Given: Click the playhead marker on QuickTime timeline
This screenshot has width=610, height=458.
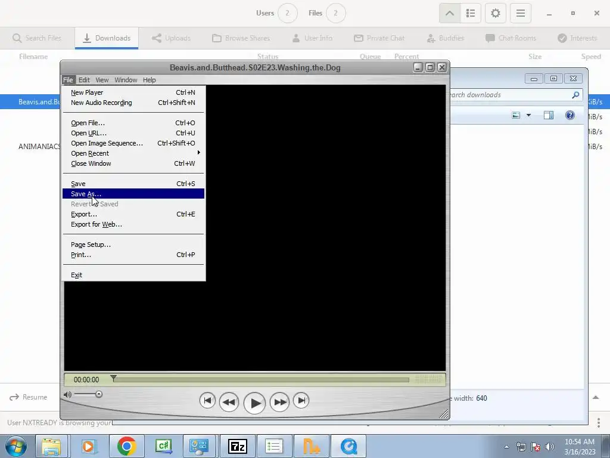Looking at the screenshot, I should (113, 378).
